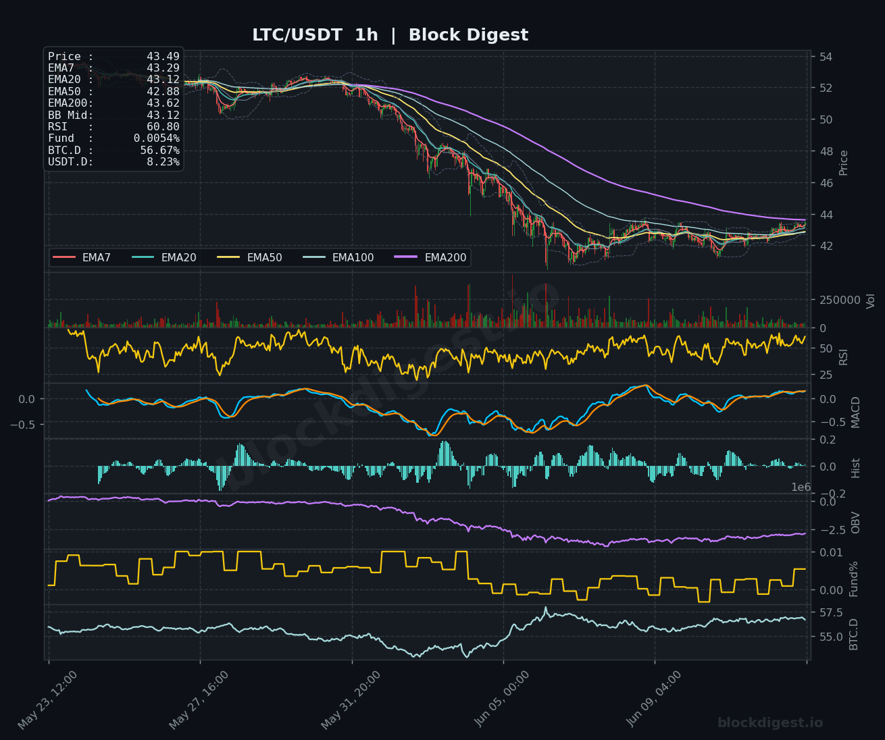Viewport: 885px width, 740px height.
Task: Click the May 31, 20:00 date tick
Action: point(351,699)
